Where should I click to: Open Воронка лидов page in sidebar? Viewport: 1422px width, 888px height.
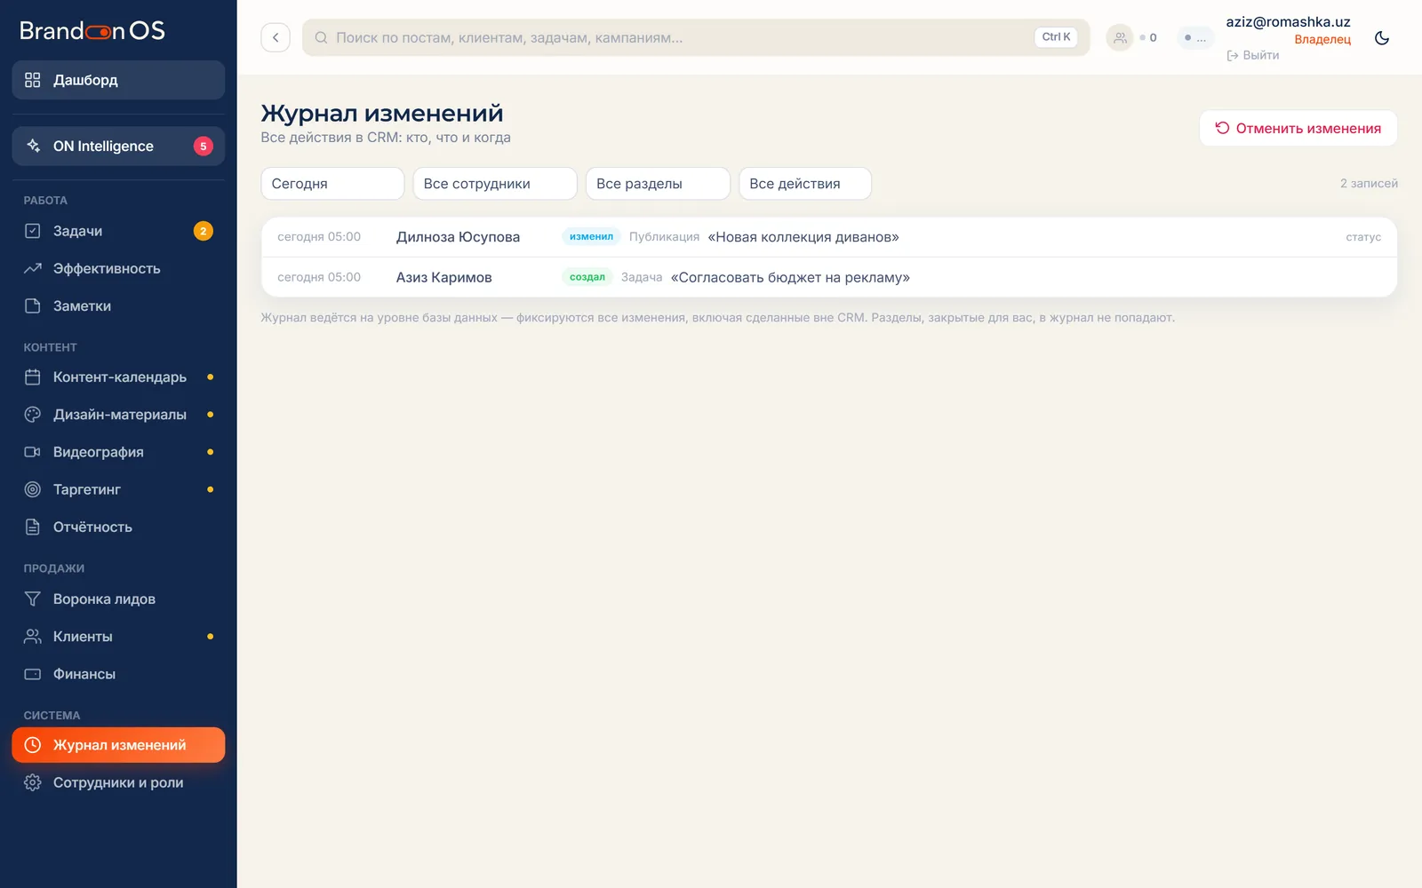(118, 599)
